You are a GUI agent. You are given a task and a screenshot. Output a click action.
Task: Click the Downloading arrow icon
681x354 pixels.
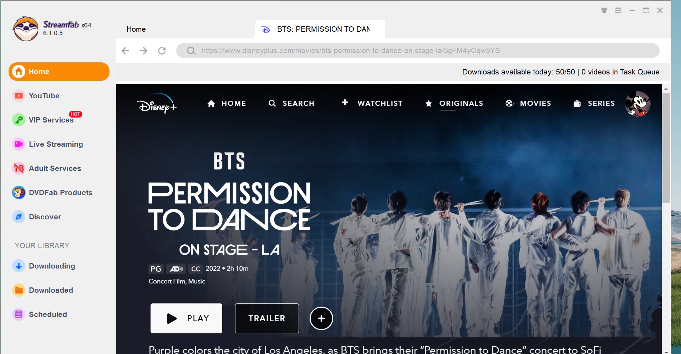click(x=19, y=266)
